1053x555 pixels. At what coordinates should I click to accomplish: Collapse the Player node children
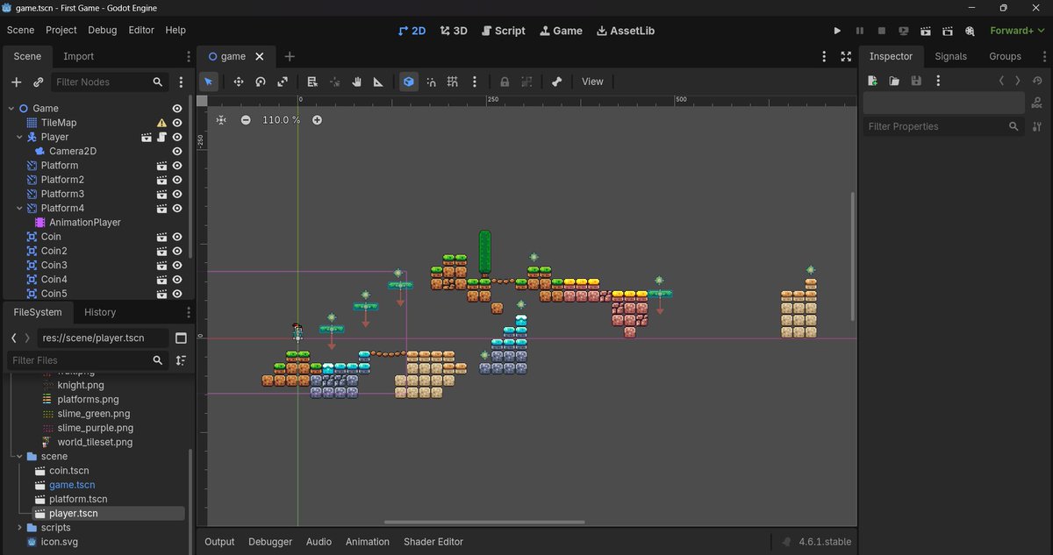[19, 137]
